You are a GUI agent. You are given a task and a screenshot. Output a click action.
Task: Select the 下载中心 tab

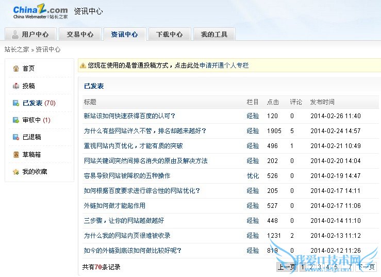click(169, 35)
